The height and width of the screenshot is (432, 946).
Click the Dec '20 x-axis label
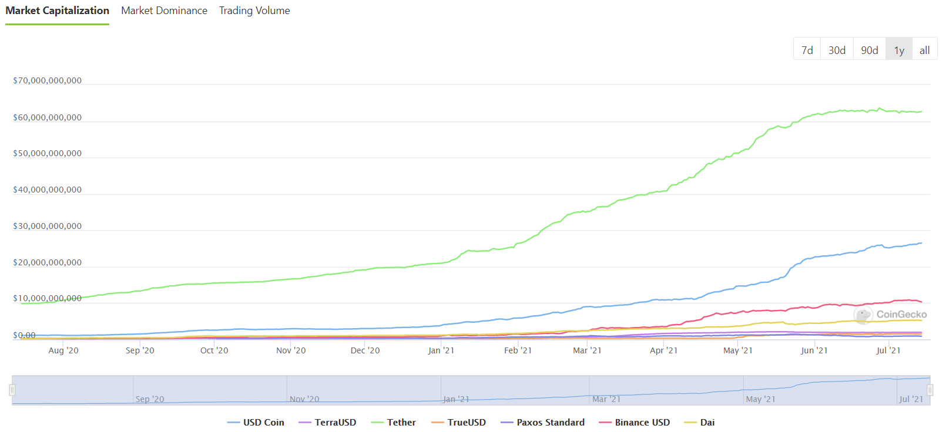pos(365,350)
